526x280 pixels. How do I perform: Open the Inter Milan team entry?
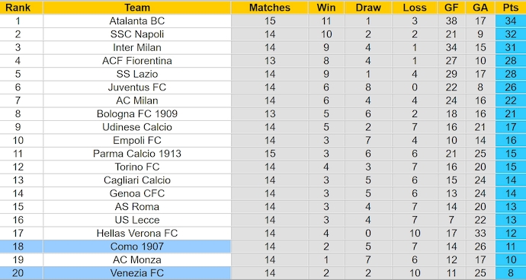(137, 48)
